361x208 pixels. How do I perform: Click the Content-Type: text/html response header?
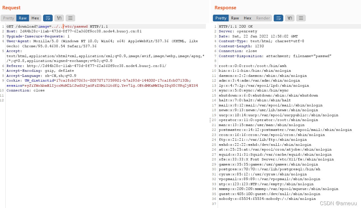(x=262, y=41)
